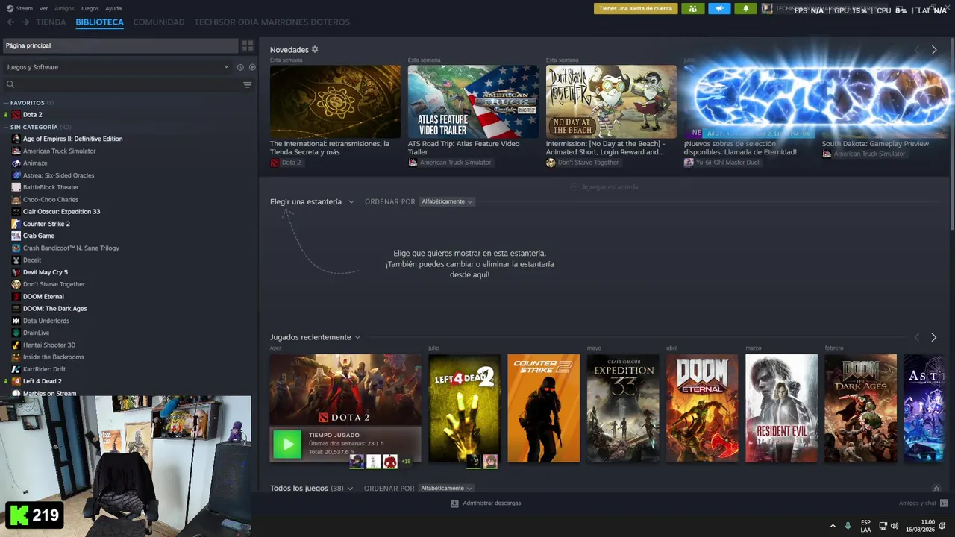
Task: Open the Novedades settings gear
Action: (x=315, y=50)
